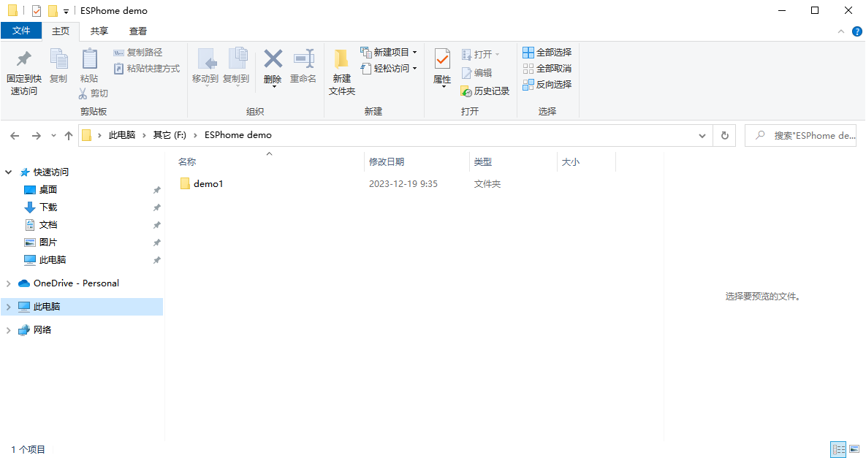The image size is (866, 458).
Task: Click the Up one level arrow
Action: point(69,136)
